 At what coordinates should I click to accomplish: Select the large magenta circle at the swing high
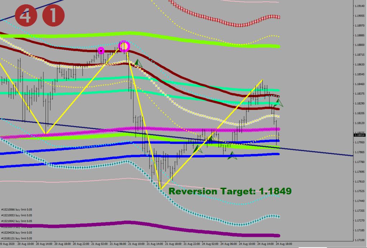pyautogui.click(x=124, y=46)
